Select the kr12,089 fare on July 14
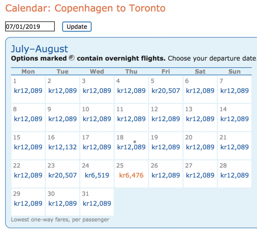This screenshot has height=235, width=257. pyautogui.click(x=235, y=119)
